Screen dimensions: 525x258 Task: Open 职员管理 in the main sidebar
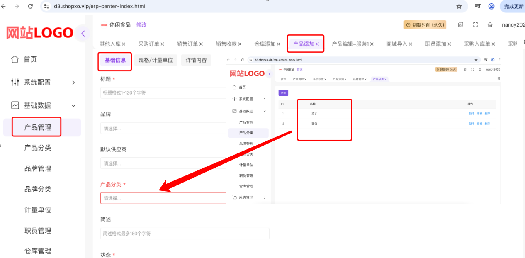pos(38,231)
